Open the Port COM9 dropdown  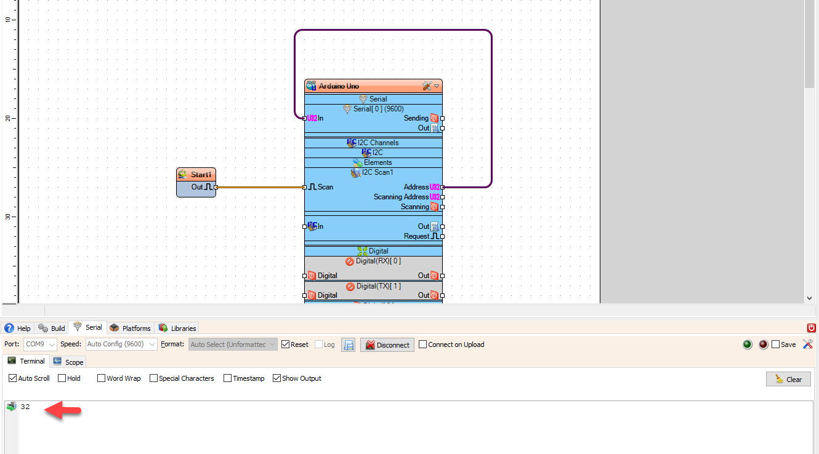click(52, 344)
